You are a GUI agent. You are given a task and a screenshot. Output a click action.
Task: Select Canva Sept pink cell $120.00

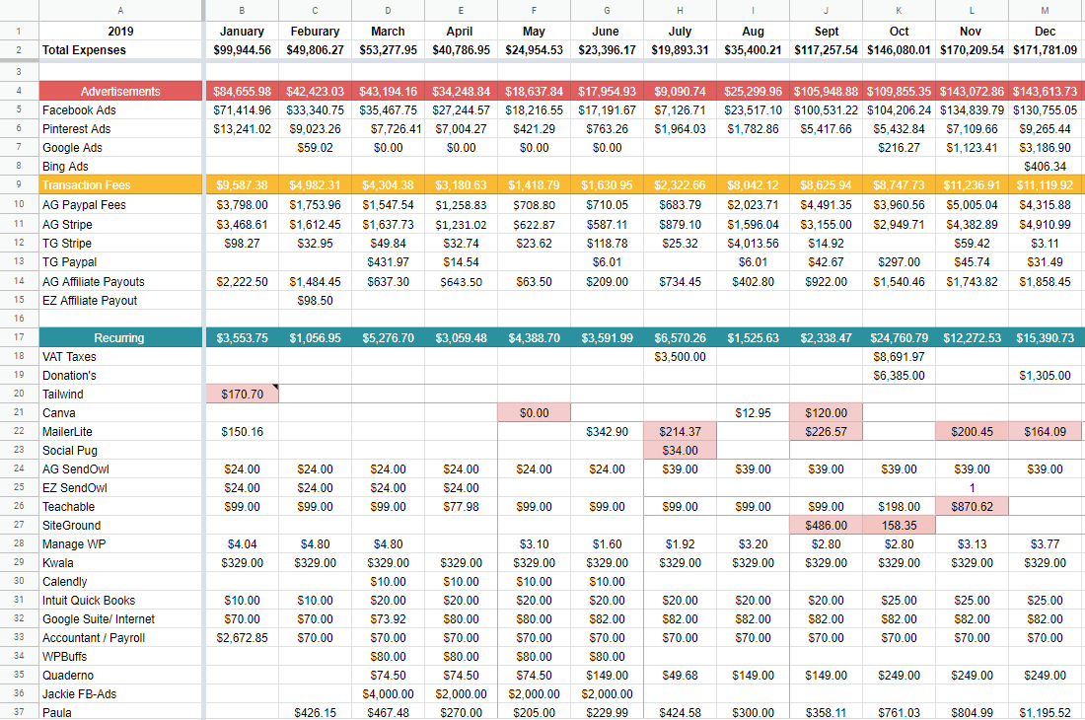pos(826,412)
